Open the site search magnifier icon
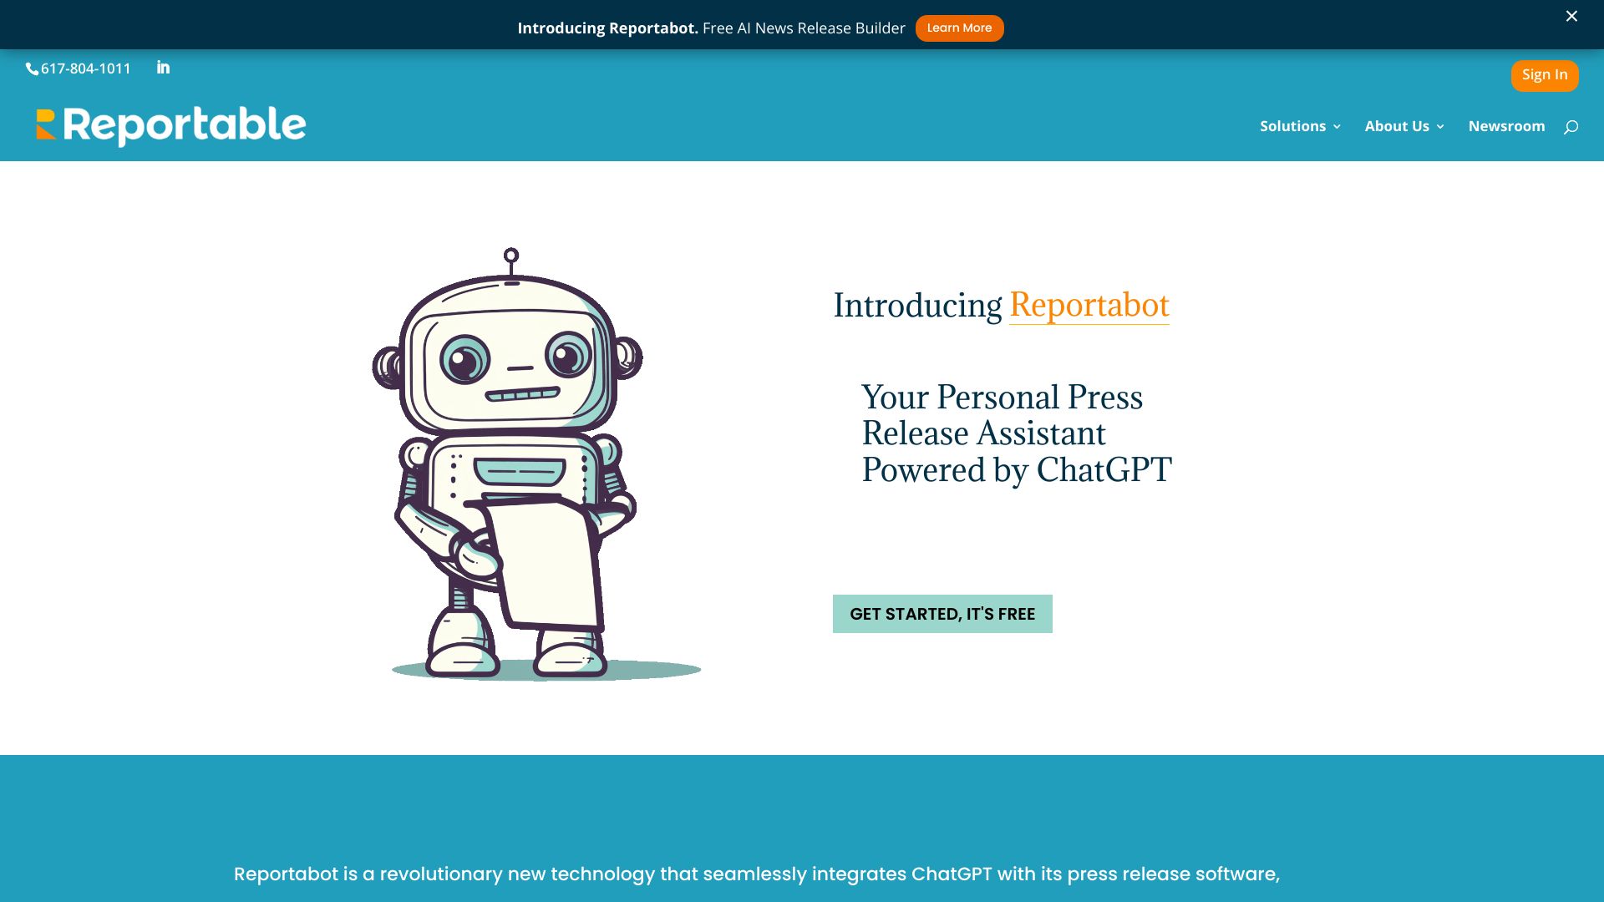 (x=1571, y=127)
